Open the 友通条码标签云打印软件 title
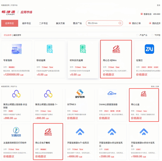The width and height of the screenshot is (162, 161). click(15, 143)
